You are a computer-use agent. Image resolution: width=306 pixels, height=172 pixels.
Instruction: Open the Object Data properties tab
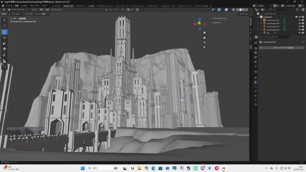pyautogui.click(x=255, y=100)
